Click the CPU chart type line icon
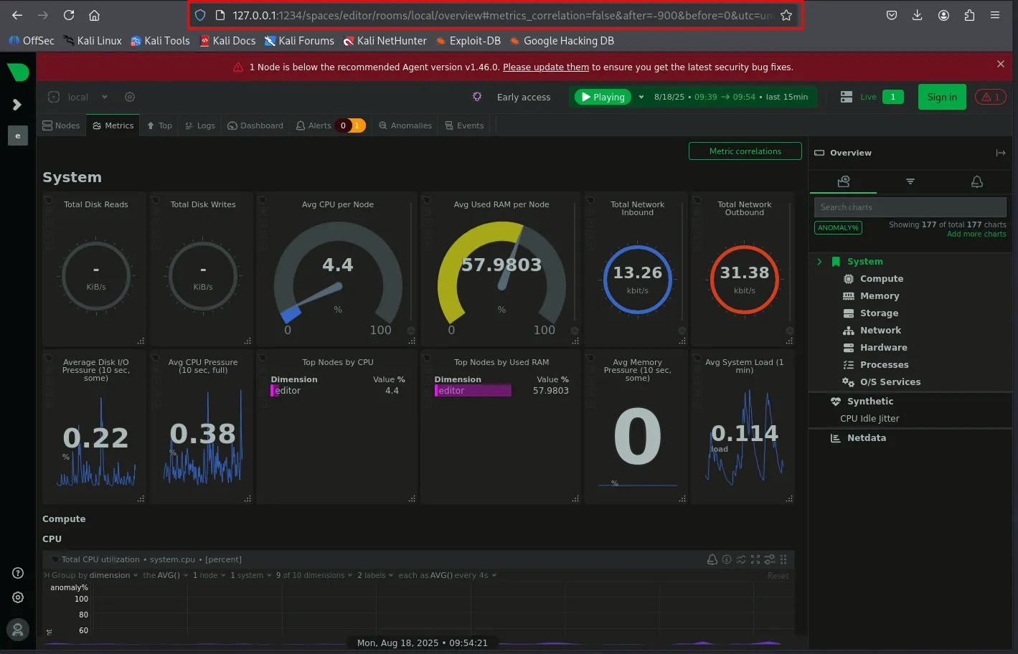Viewport: 1018px width, 654px height. 741,559
